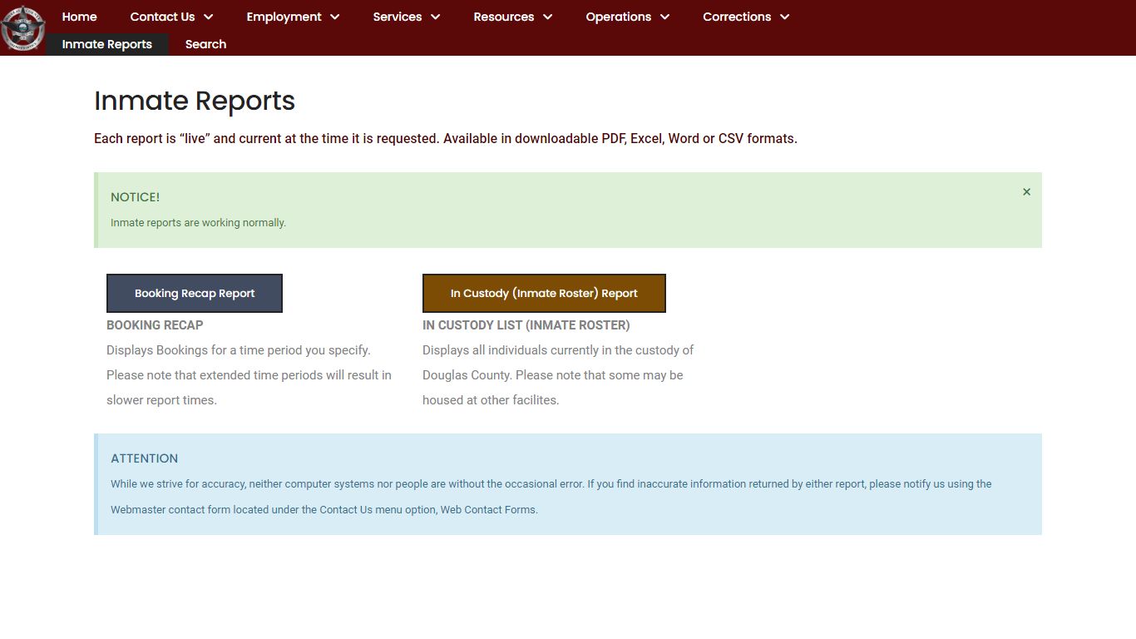The width and height of the screenshot is (1136, 639).
Task: Go to the Home menu item
Action: [79, 17]
